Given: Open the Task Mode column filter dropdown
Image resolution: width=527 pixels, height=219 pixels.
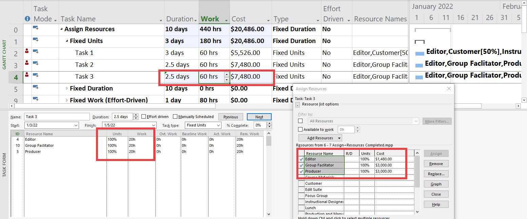Looking at the screenshot, I should (55, 20).
